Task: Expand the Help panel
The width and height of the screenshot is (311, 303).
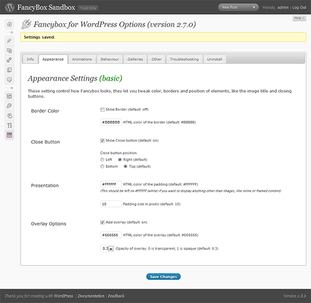Action: pos(299,18)
